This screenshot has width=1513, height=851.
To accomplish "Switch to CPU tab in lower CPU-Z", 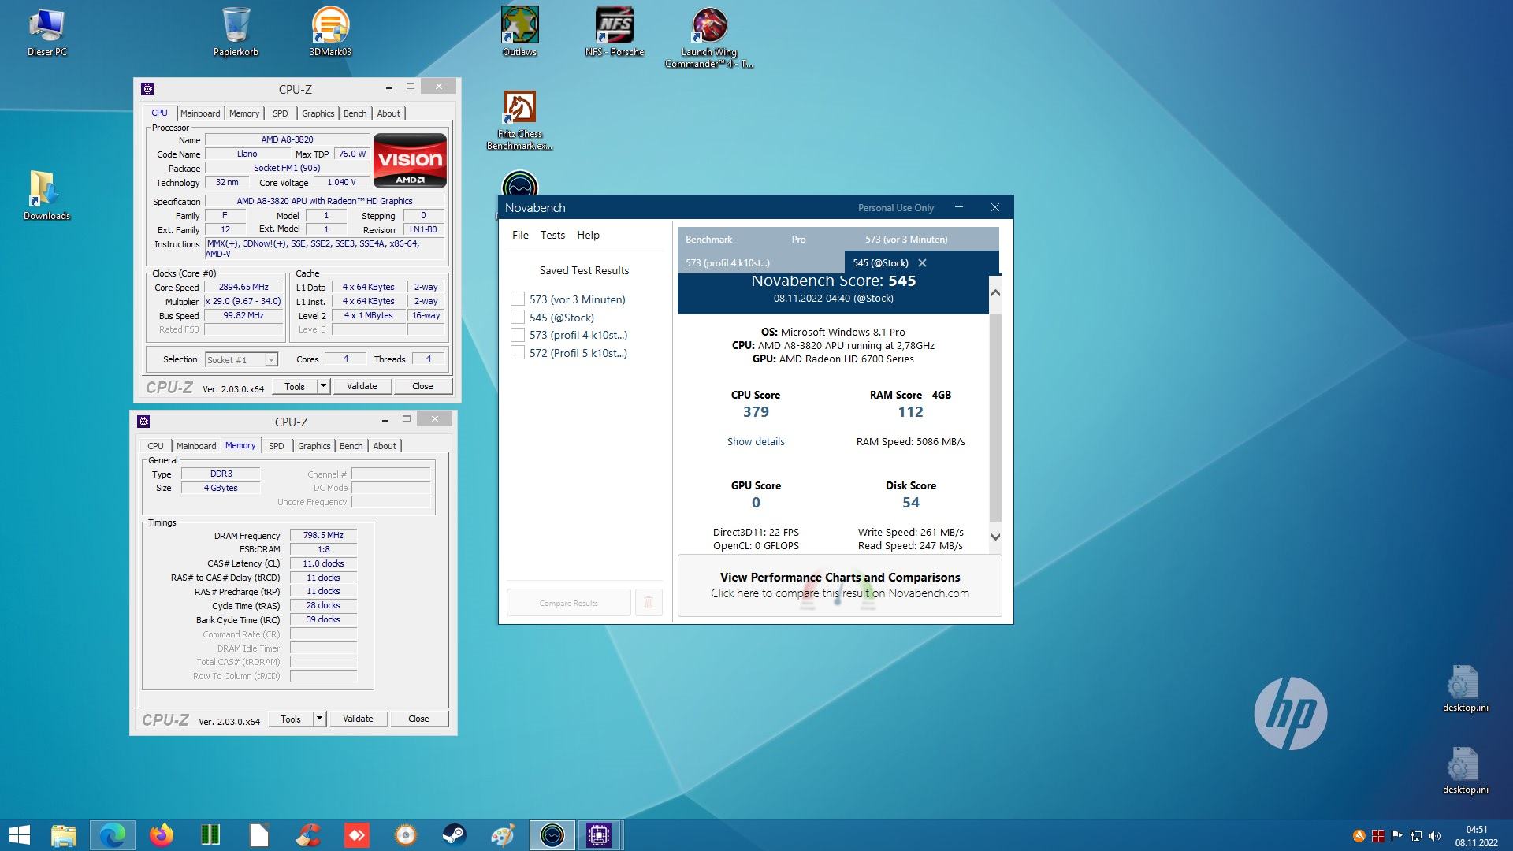I will click(156, 446).
